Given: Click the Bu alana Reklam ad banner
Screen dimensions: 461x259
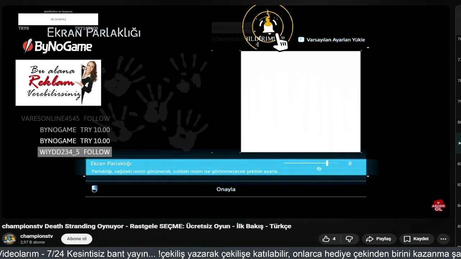Looking at the screenshot, I should click(x=58, y=83).
